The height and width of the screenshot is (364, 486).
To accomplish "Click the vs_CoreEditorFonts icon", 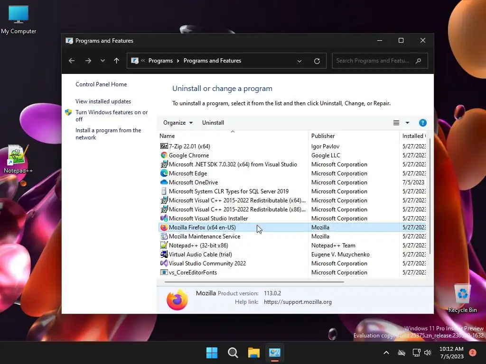I will pyautogui.click(x=164, y=272).
